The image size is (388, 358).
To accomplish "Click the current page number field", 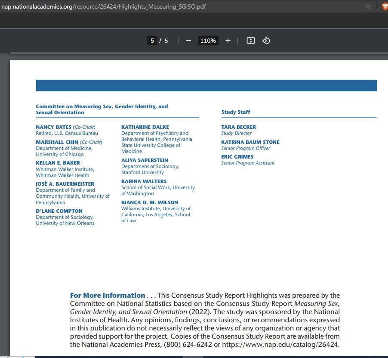I will tap(152, 40).
